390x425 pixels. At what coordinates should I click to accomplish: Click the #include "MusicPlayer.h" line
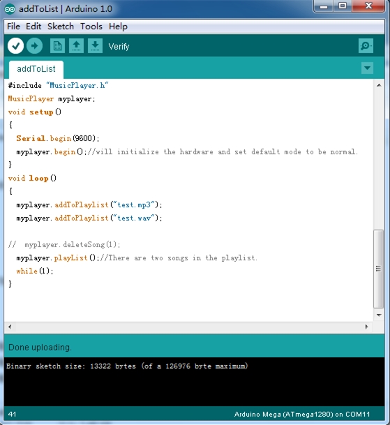tap(58, 85)
